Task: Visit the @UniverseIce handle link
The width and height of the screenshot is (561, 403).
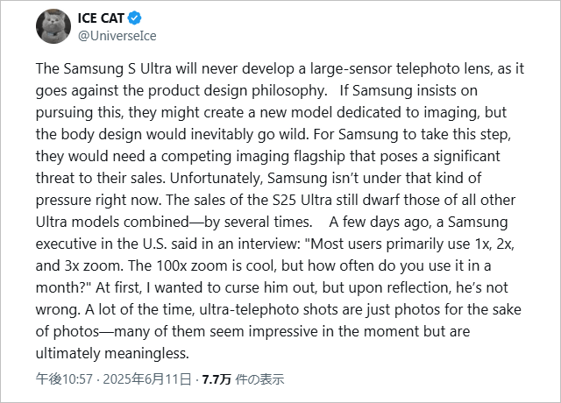Action: [117, 36]
